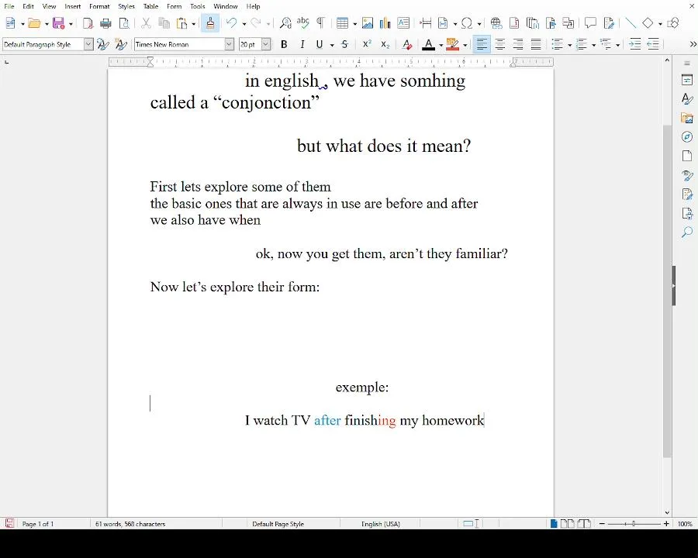Select Align Left
Image resolution: width=698 pixels, height=558 pixels.
pos(482,44)
